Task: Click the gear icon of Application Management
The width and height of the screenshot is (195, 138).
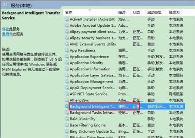Action: pyautogui.click(x=67, y=81)
